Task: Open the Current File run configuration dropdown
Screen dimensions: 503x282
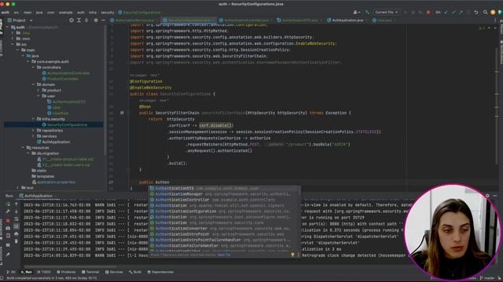Action: pyautogui.click(x=386, y=13)
